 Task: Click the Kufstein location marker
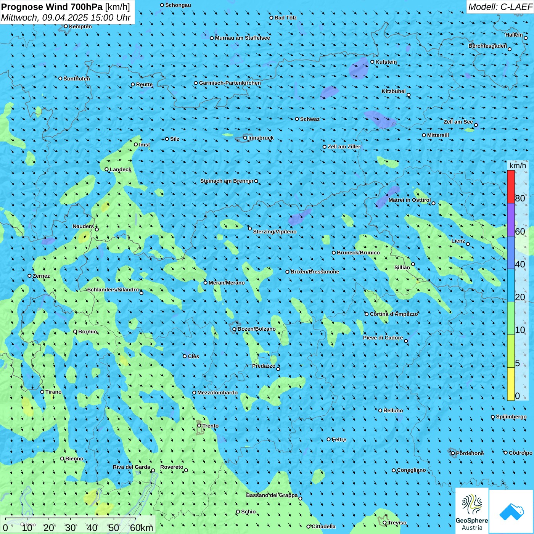(x=372, y=62)
